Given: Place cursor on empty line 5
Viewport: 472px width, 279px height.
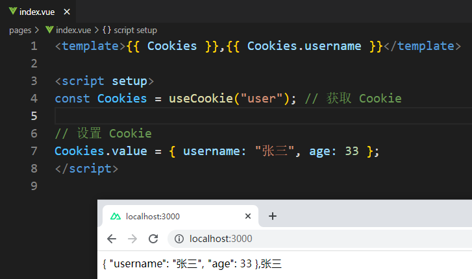Looking at the screenshot, I should [x=263, y=116].
